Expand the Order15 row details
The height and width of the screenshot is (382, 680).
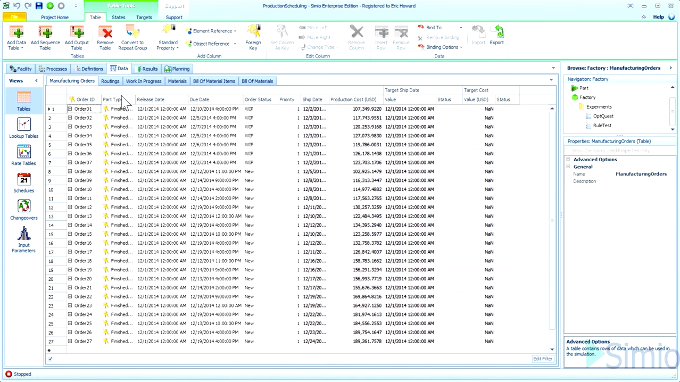pyautogui.click(x=70, y=234)
